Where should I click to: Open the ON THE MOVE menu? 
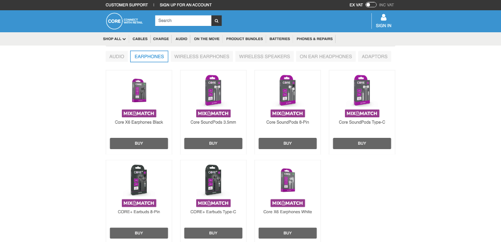pyautogui.click(x=207, y=39)
